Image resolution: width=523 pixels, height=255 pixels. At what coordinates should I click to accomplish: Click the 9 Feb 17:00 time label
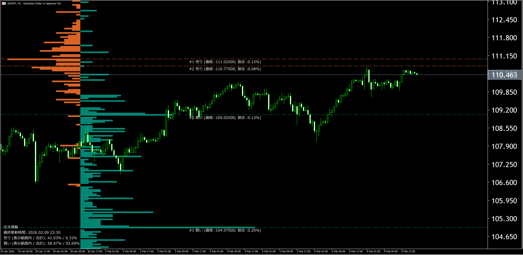coord(408,251)
